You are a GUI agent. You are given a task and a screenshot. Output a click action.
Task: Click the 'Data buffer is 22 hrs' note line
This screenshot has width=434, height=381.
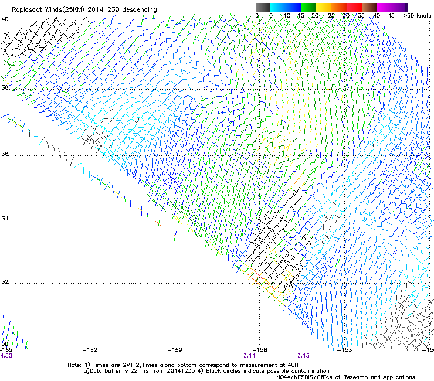pyautogui.click(x=206, y=371)
